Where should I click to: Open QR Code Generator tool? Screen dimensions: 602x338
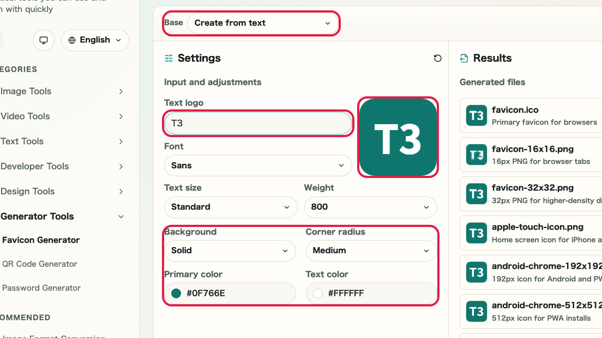[40, 264]
